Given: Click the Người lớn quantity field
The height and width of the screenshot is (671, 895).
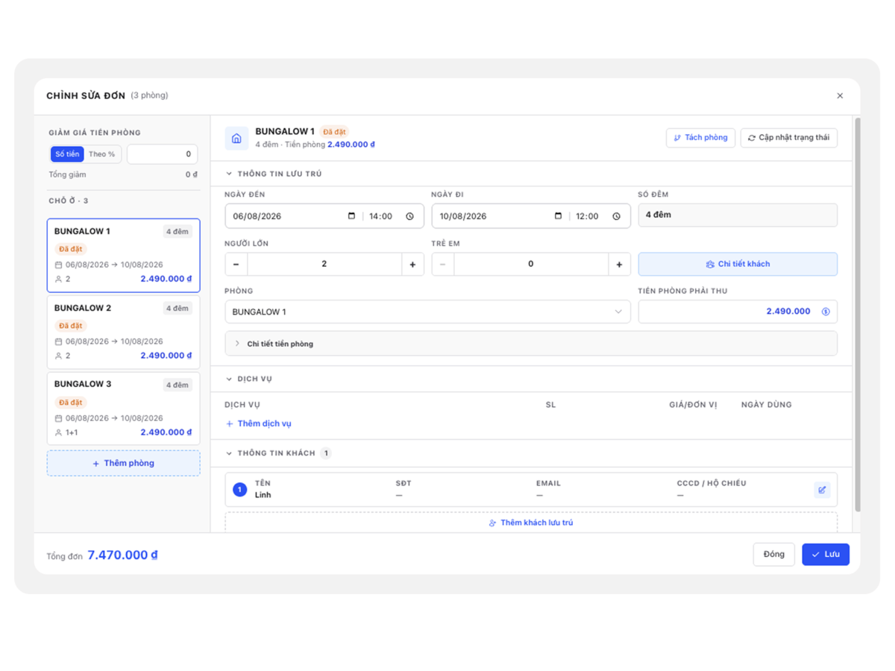Looking at the screenshot, I should (324, 264).
